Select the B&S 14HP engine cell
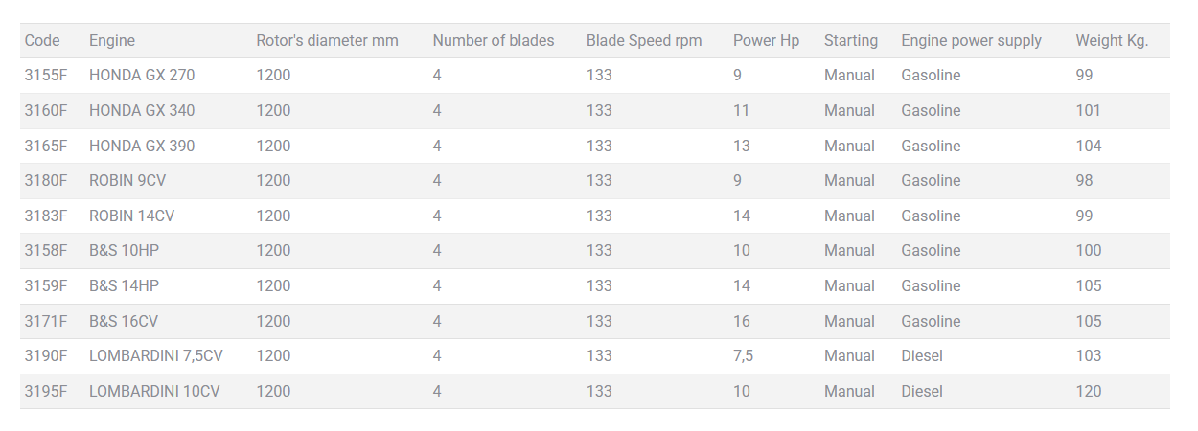This screenshot has height=431, width=1198. coord(124,286)
